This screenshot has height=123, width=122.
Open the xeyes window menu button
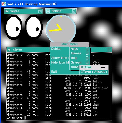click(7, 11)
